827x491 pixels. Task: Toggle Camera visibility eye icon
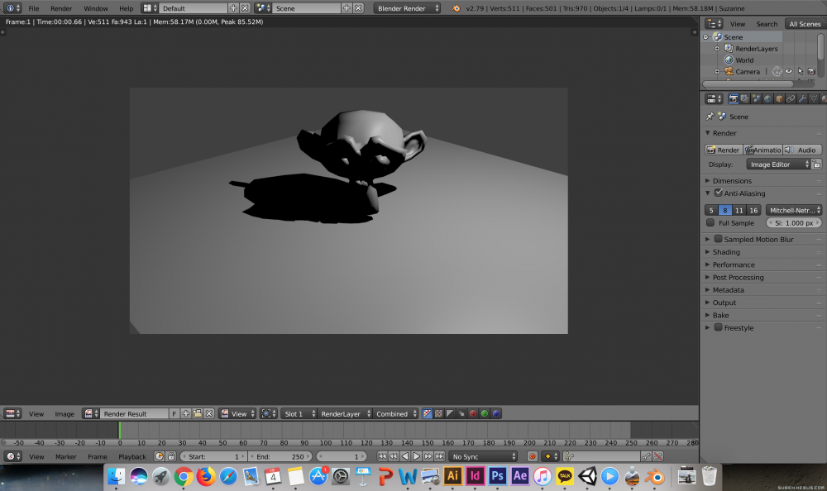[x=788, y=71]
